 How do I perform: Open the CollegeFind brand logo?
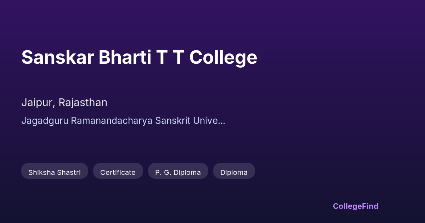356,206
